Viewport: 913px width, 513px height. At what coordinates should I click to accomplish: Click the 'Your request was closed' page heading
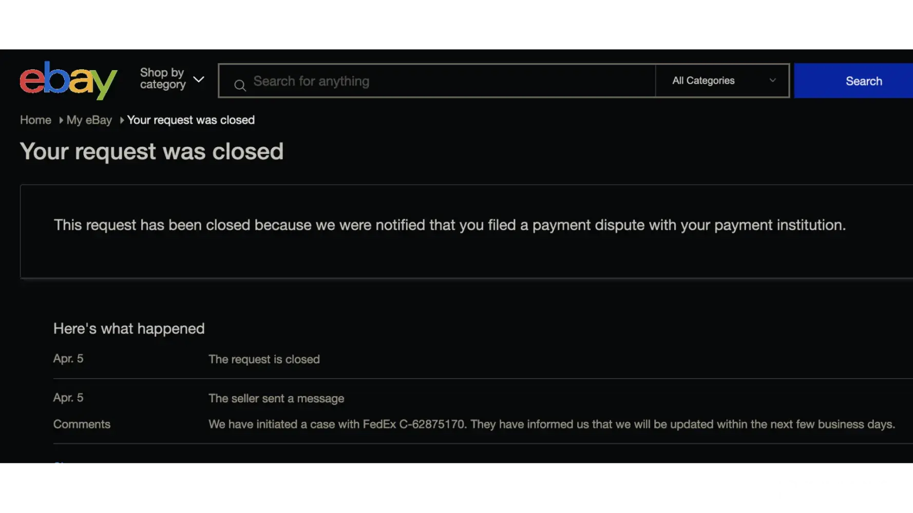click(x=151, y=151)
